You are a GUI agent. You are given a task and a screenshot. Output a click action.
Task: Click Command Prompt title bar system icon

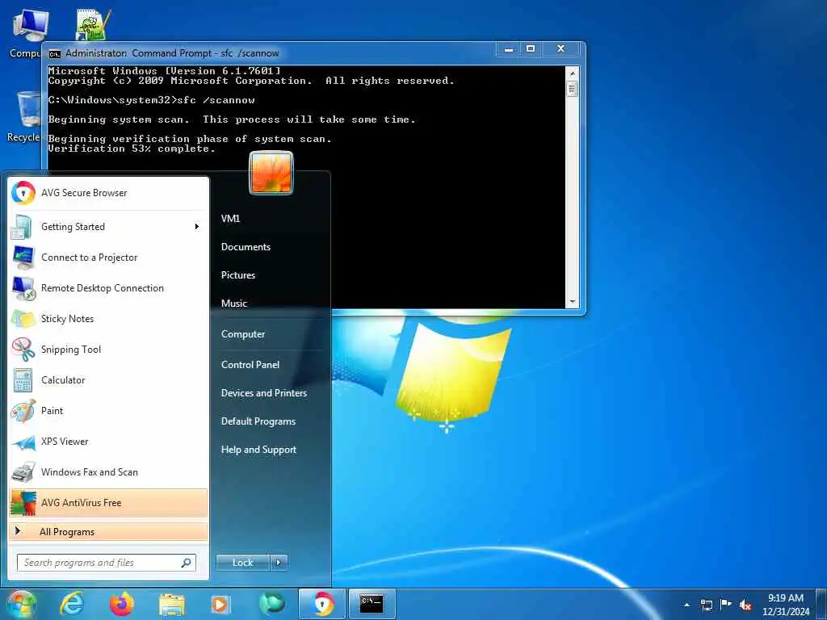point(55,54)
